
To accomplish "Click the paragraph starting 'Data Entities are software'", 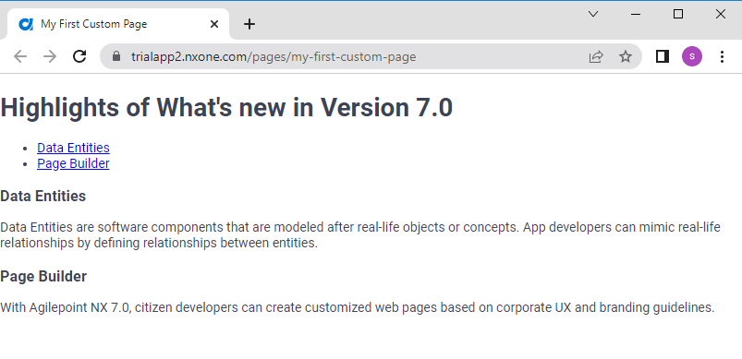I will pos(360,235).
